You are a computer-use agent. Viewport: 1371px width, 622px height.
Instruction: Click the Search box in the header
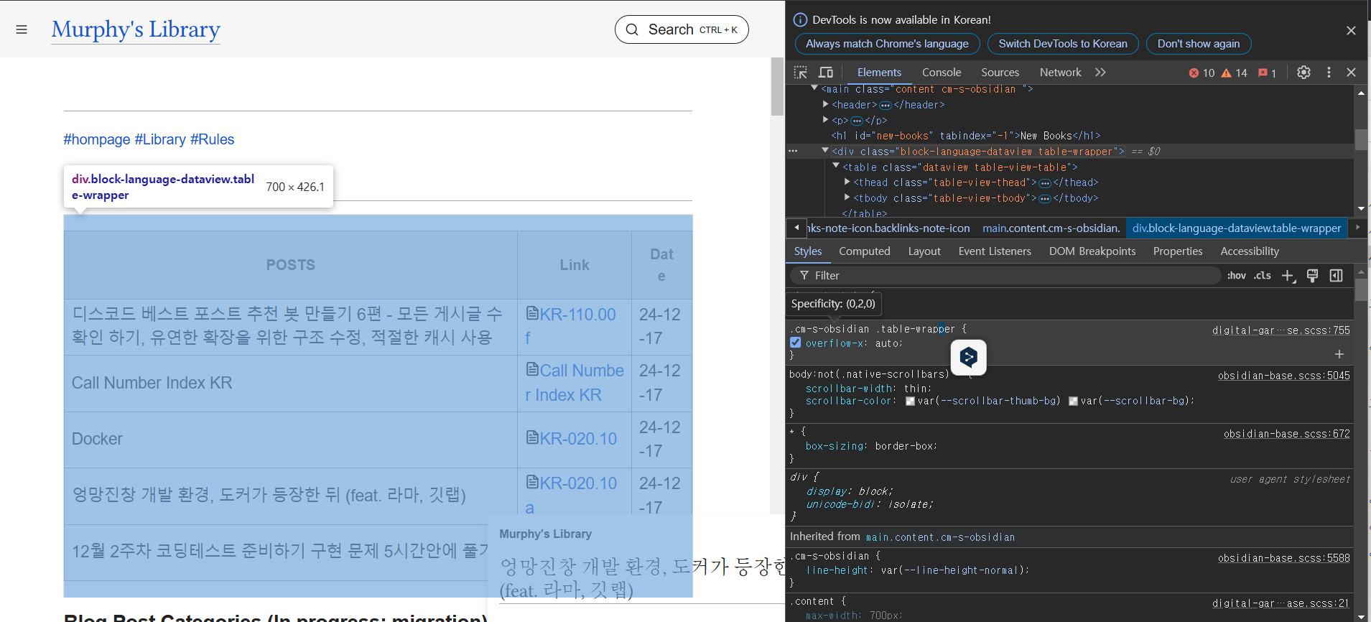[682, 29]
